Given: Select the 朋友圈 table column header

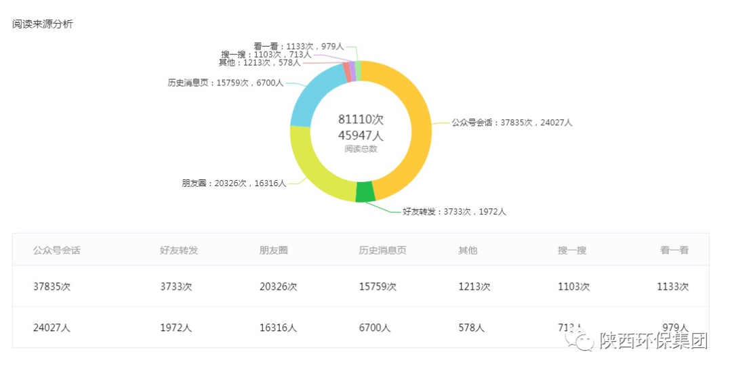Looking at the screenshot, I should click(274, 250).
